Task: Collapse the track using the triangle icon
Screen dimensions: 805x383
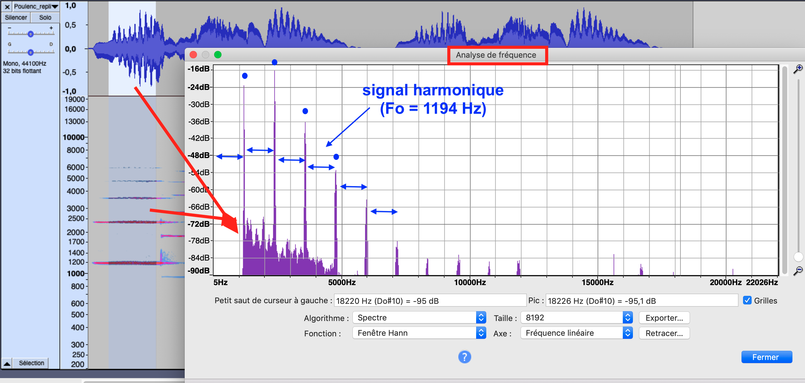Action: pyautogui.click(x=6, y=363)
